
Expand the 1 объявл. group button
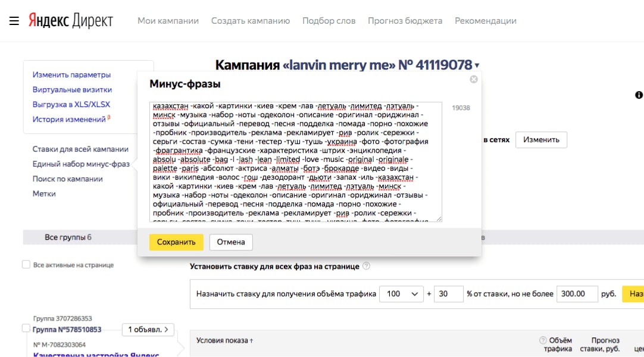148,329
